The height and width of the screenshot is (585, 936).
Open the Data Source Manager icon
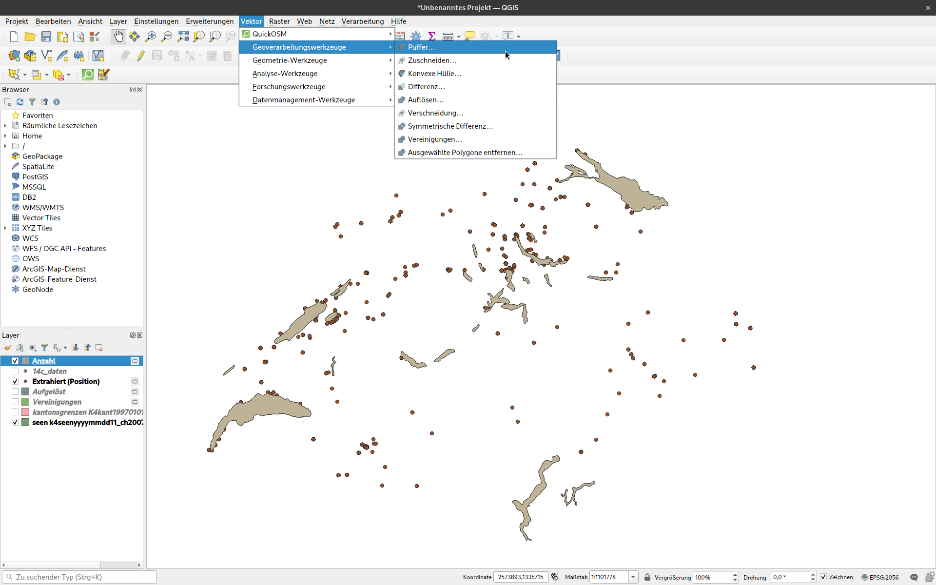[14, 56]
